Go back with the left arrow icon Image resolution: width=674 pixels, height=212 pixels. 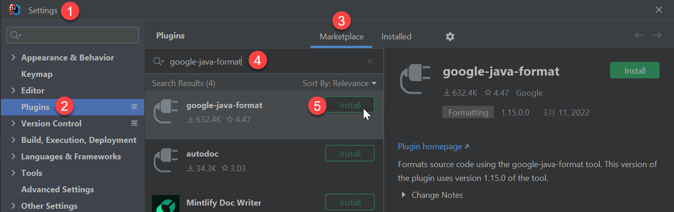pyautogui.click(x=639, y=36)
